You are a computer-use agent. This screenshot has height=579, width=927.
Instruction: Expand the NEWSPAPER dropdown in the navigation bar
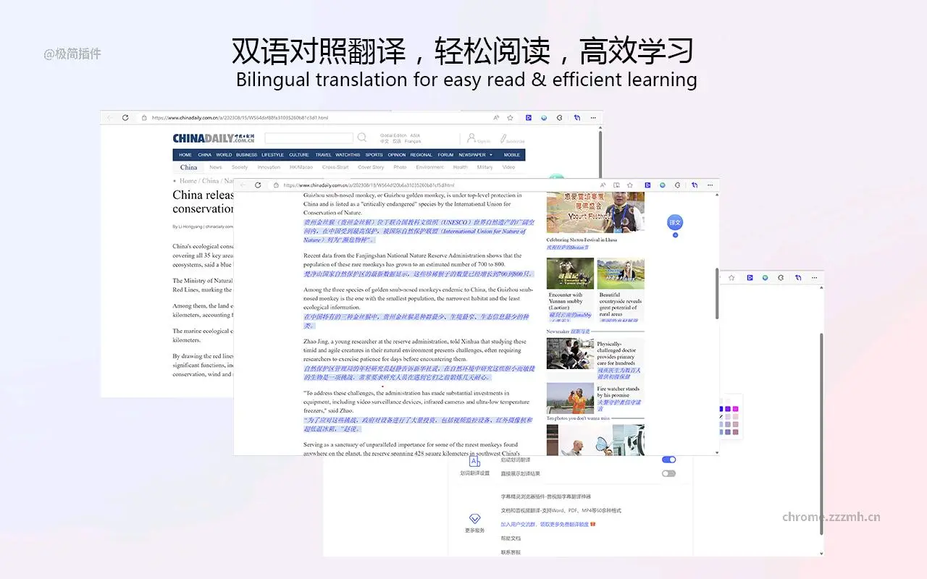[490, 154]
